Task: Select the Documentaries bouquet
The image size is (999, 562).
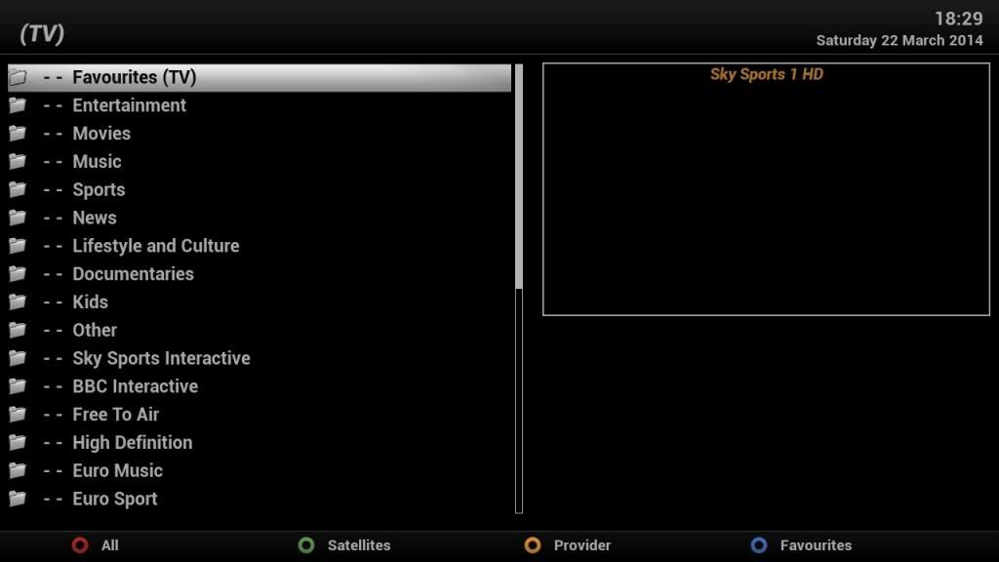Action: click(260, 273)
